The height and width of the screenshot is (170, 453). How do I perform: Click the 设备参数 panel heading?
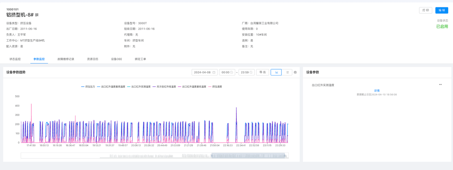pos(312,72)
